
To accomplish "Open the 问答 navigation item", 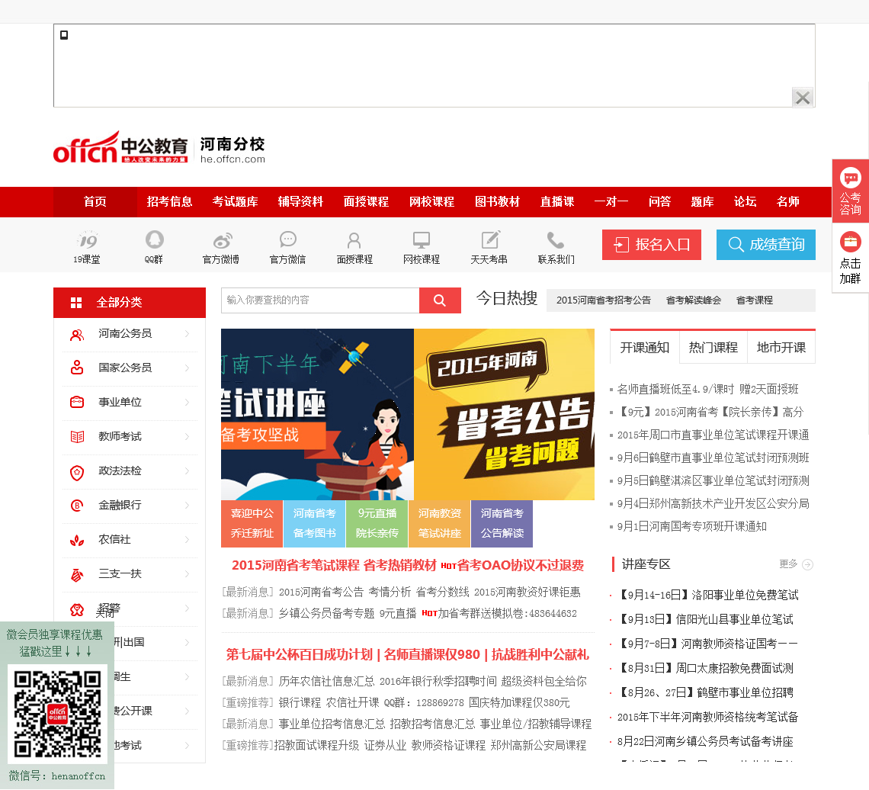I will click(659, 202).
